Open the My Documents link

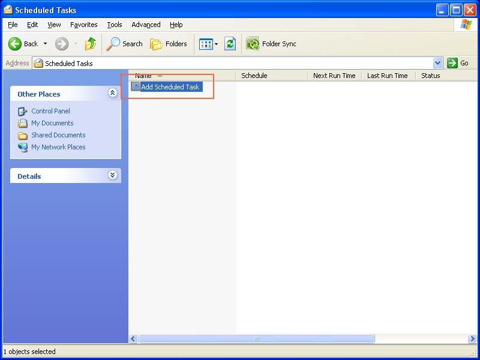click(52, 123)
